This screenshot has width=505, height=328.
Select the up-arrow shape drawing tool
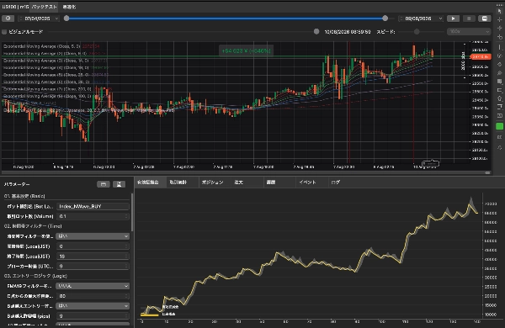[499, 98]
